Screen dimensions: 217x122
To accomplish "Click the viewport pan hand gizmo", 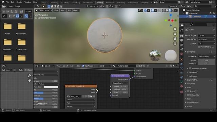I will coord(175,34).
